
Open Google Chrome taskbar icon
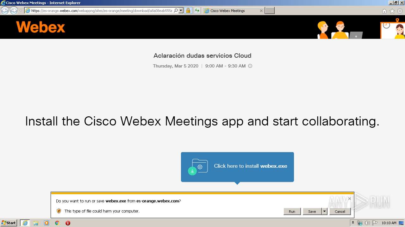click(57, 223)
